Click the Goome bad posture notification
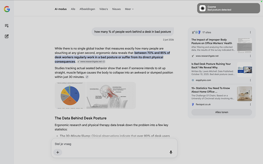Image resolution: width=263 pixels, height=164 pixels. pyautogui.click(x=228, y=8)
